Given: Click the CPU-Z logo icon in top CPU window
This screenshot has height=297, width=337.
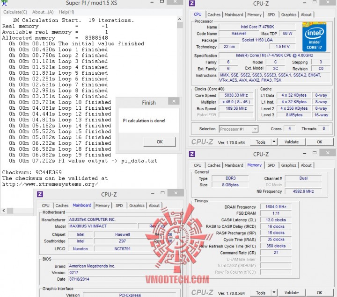Looking at the screenshot, I should (x=192, y=3).
